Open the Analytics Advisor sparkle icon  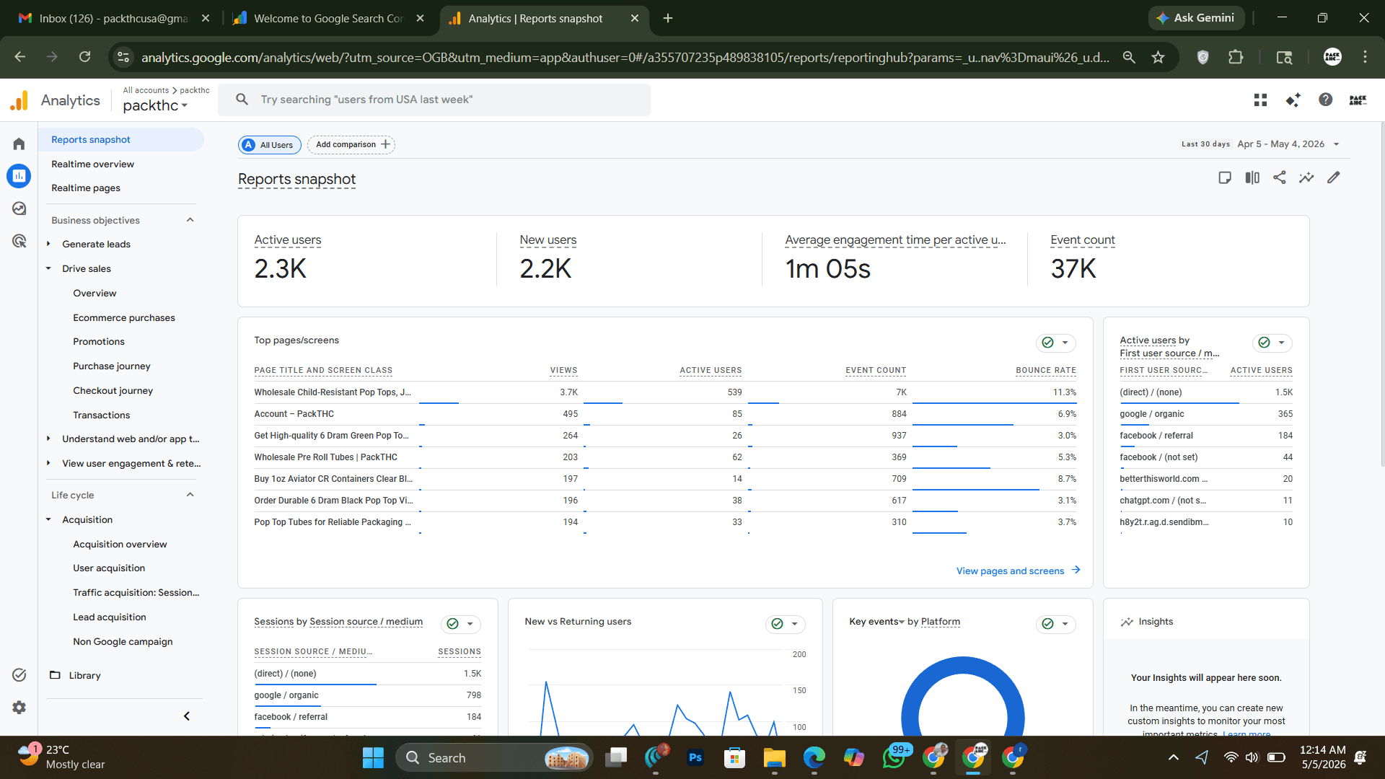(x=1293, y=100)
